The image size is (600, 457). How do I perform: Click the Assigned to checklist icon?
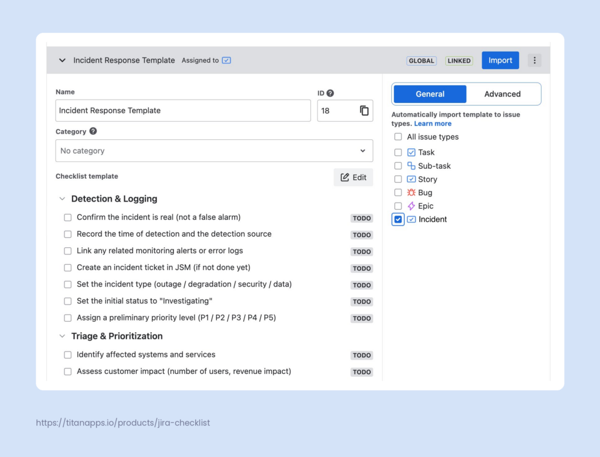227,60
